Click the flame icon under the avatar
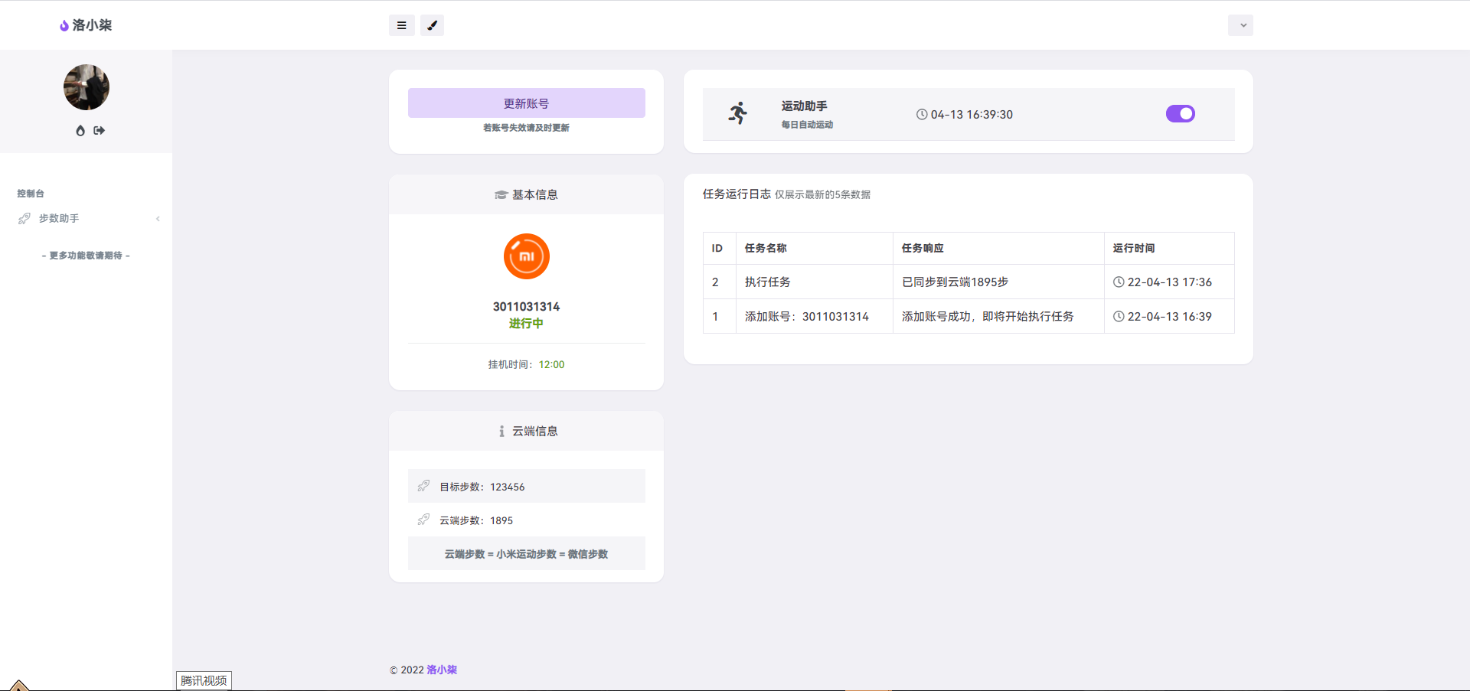 tap(80, 131)
